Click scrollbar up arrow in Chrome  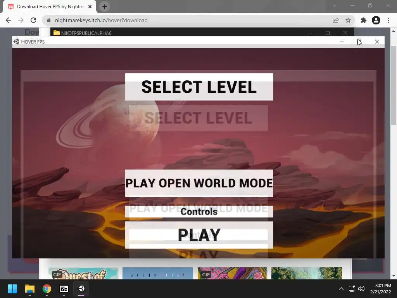394,31
